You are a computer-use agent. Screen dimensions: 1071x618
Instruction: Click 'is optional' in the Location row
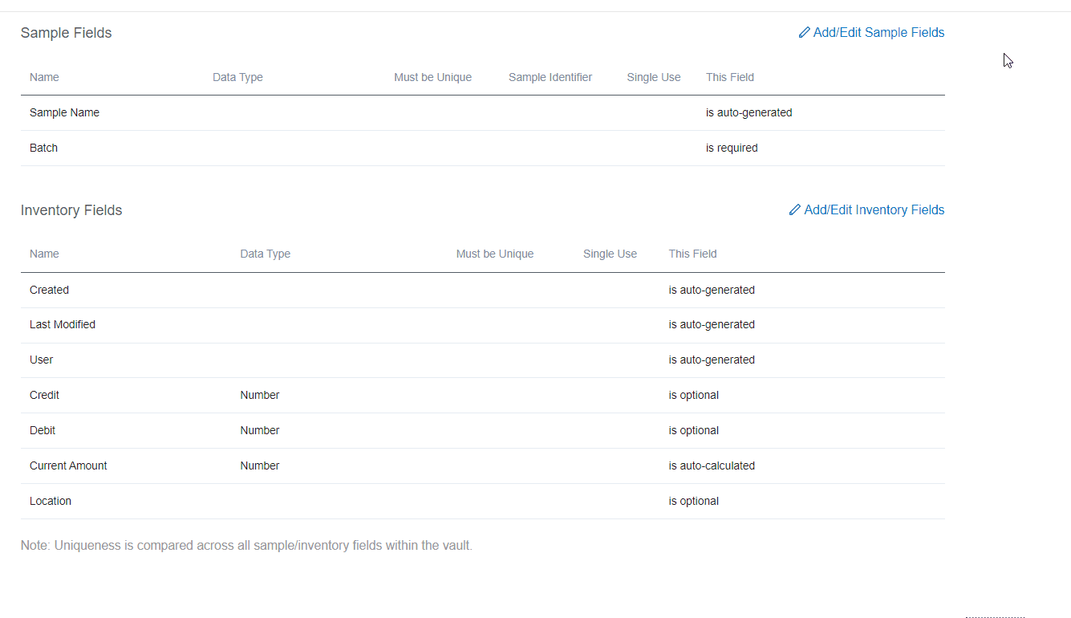click(x=694, y=501)
